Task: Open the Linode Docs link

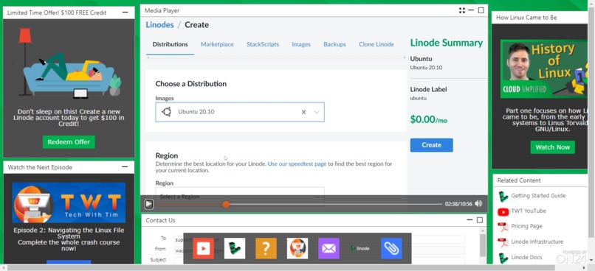Action: [526, 257]
